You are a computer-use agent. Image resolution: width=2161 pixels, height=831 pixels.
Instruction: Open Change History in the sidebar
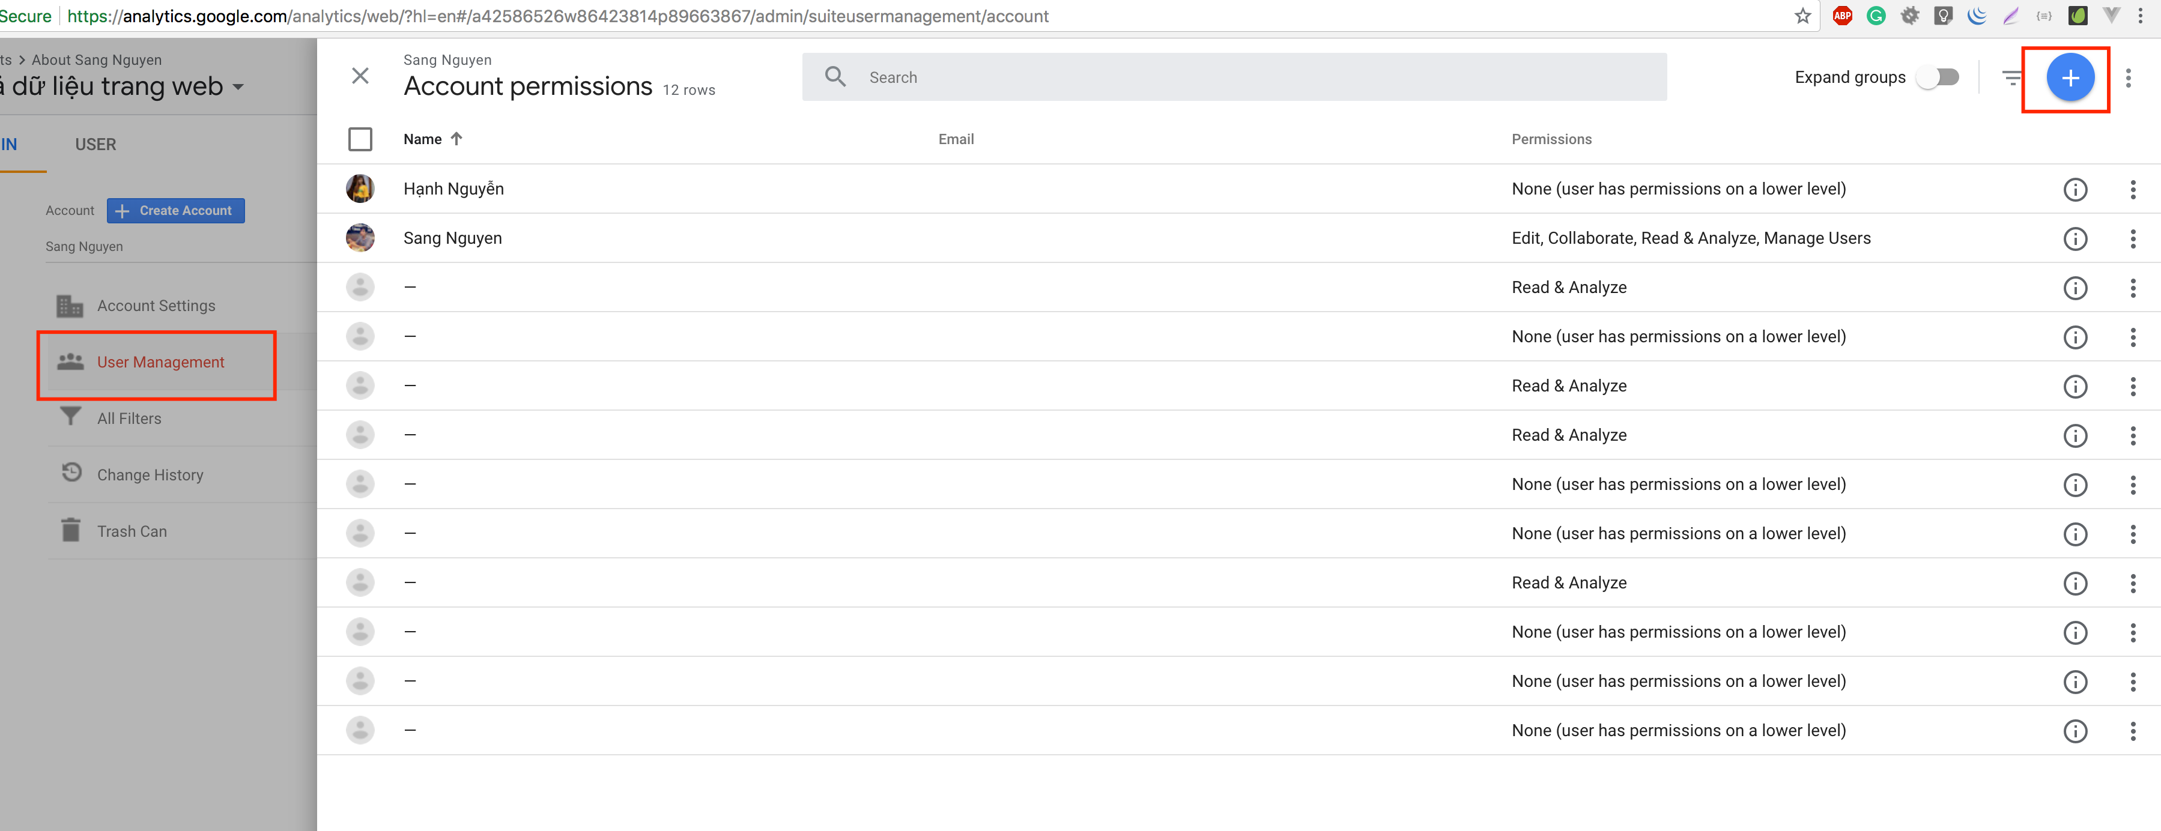point(150,476)
